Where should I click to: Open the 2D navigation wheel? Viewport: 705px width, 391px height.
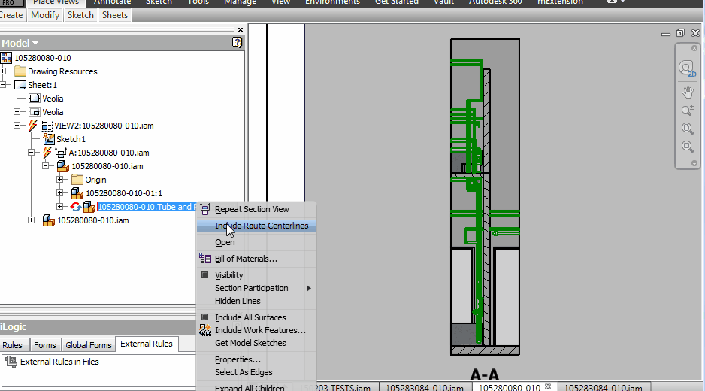(687, 69)
